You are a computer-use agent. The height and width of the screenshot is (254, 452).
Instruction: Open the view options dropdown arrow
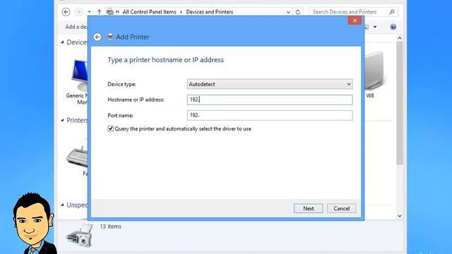(375, 27)
